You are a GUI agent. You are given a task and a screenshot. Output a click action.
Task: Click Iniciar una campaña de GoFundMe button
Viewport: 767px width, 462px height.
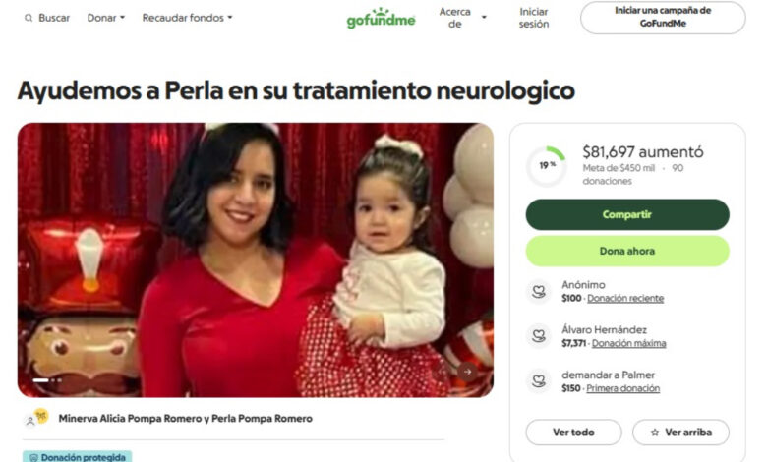click(663, 18)
